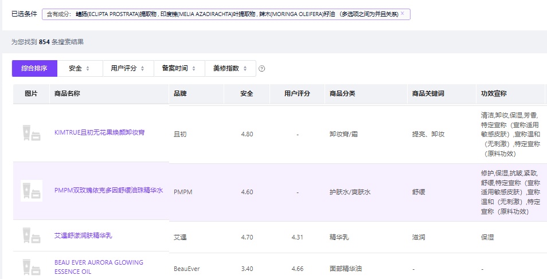The image size is (547, 279).
Task: Select the 综合排序 sort tab
Action: [34, 68]
